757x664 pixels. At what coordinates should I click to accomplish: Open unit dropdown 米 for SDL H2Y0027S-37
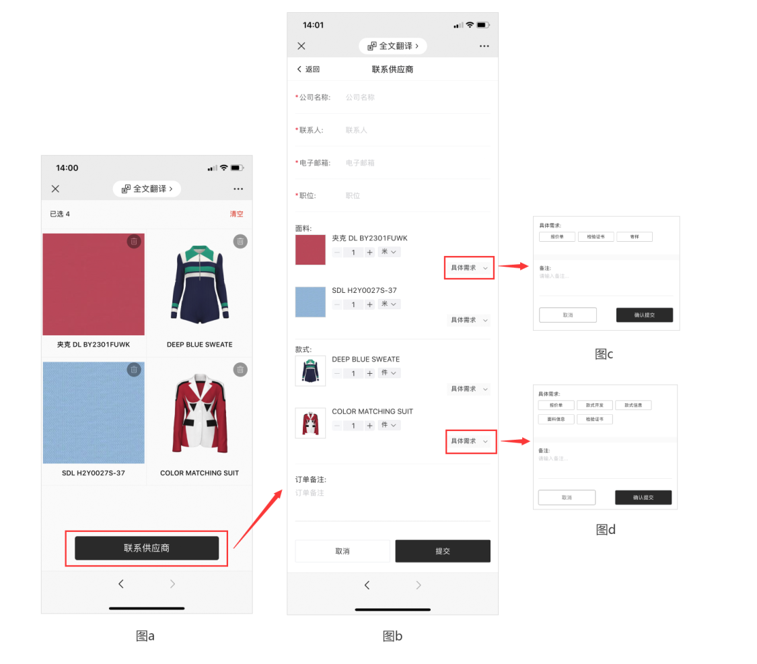coord(389,304)
